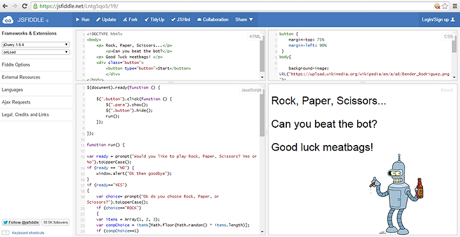Screen dimensions: 460x237
Task: Click "Can you beat the bot?" result text
Action: click(x=324, y=124)
